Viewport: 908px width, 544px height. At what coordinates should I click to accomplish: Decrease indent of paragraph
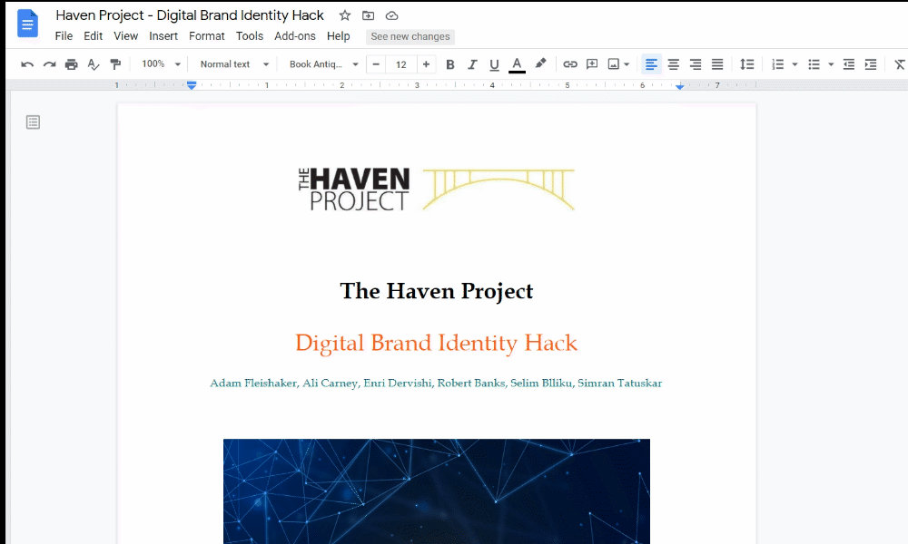pyautogui.click(x=848, y=64)
